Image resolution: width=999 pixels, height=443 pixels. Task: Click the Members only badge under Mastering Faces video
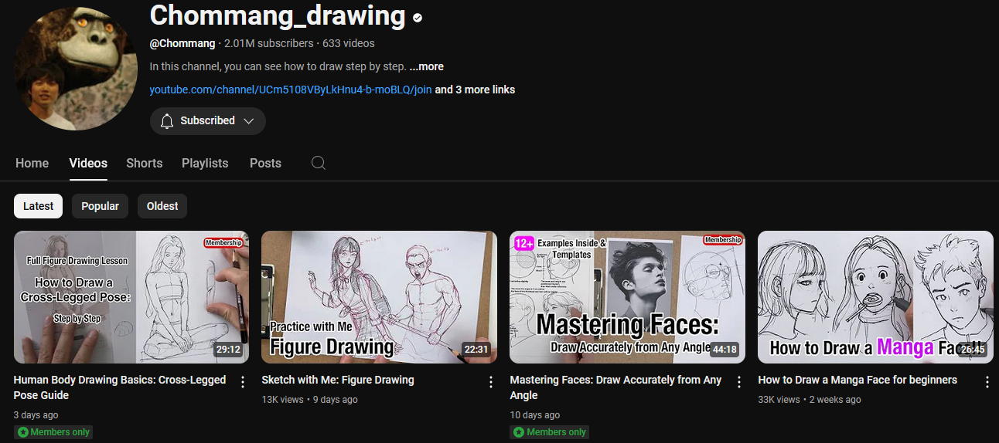click(x=549, y=432)
